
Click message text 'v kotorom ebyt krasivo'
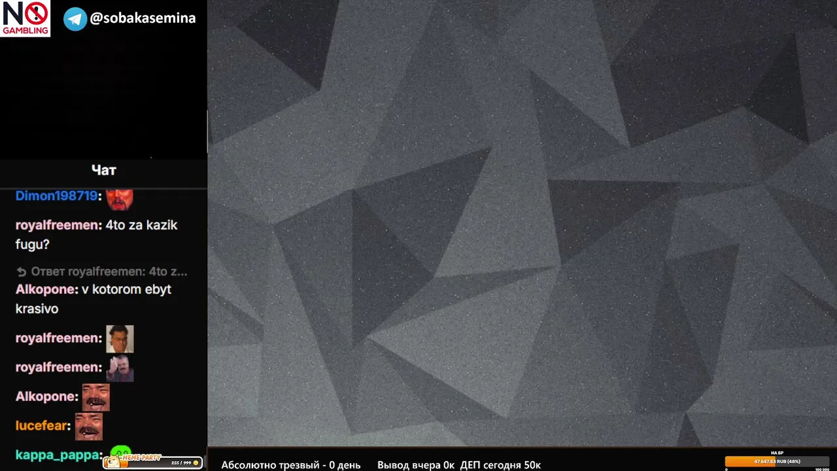(93, 299)
